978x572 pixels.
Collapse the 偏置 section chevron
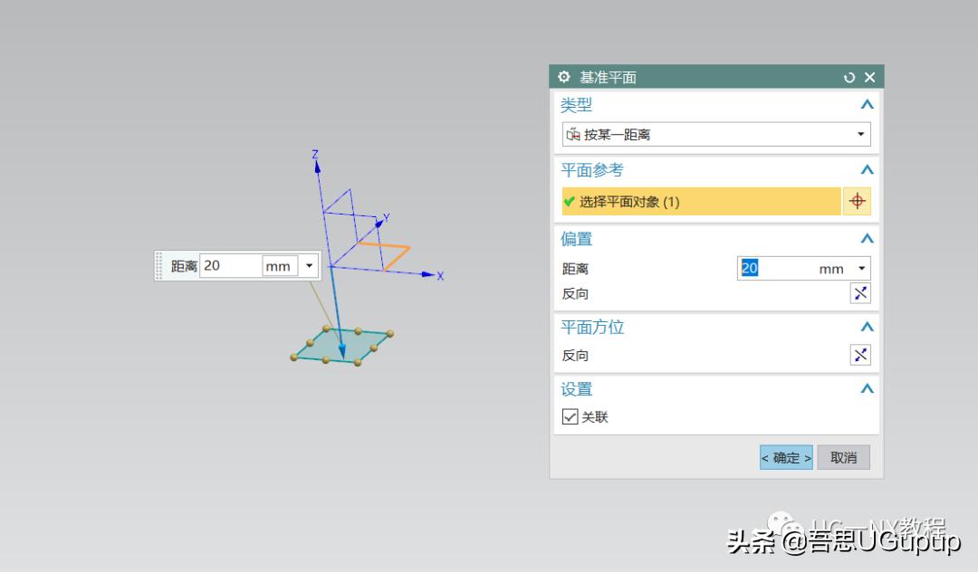[867, 238]
